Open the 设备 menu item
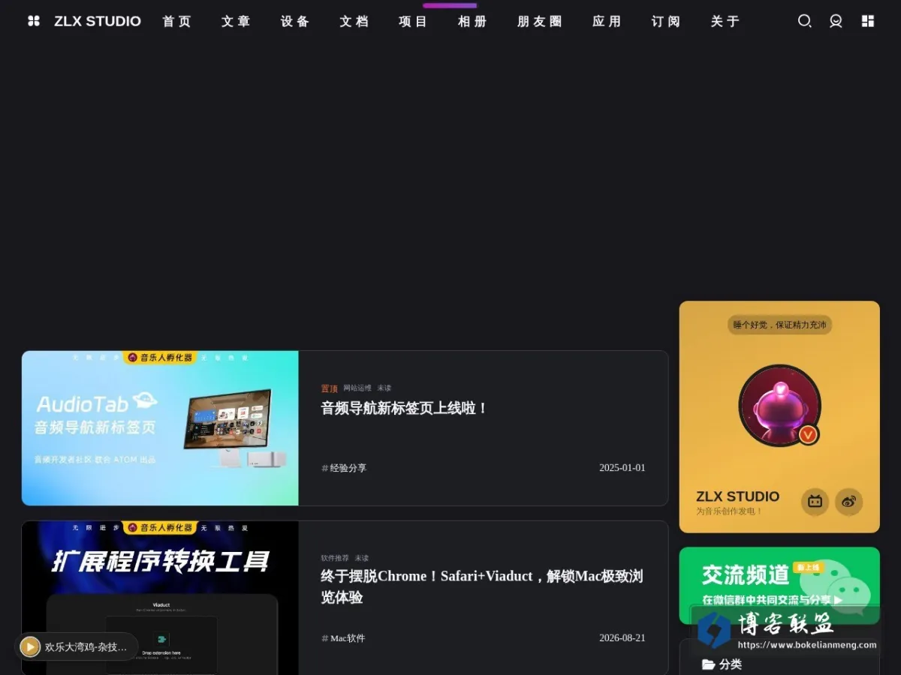Viewport: 901px width, 675px height. pos(295,21)
